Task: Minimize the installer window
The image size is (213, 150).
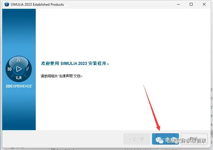Action: click(x=178, y=4)
